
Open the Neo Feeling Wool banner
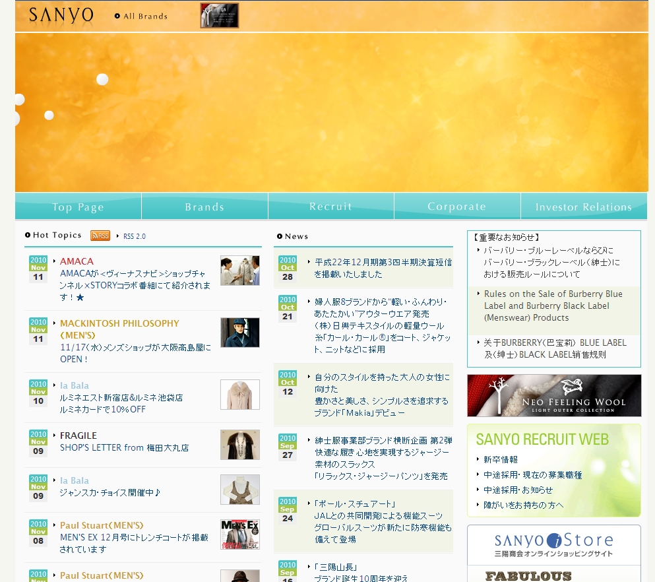(x=554, y=395)
